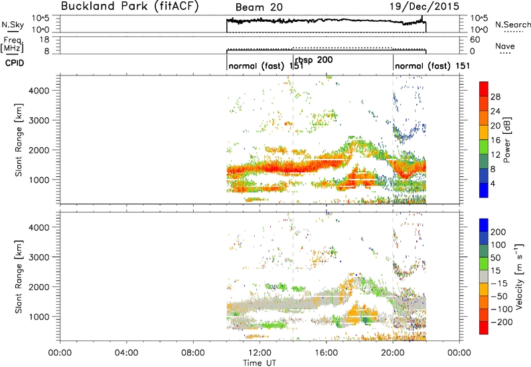Click the "Slant Range [km]" label of the power panel
The image size is (531, 367).
[19, 140]
